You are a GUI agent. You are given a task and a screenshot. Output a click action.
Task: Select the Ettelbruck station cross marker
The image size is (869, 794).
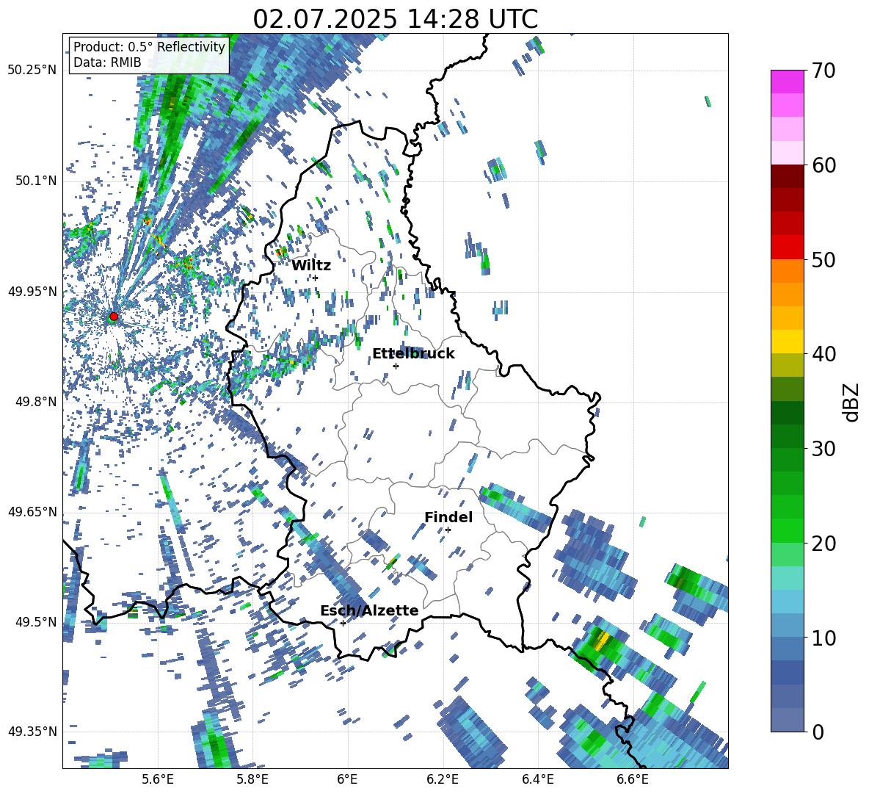click(396, 366)
